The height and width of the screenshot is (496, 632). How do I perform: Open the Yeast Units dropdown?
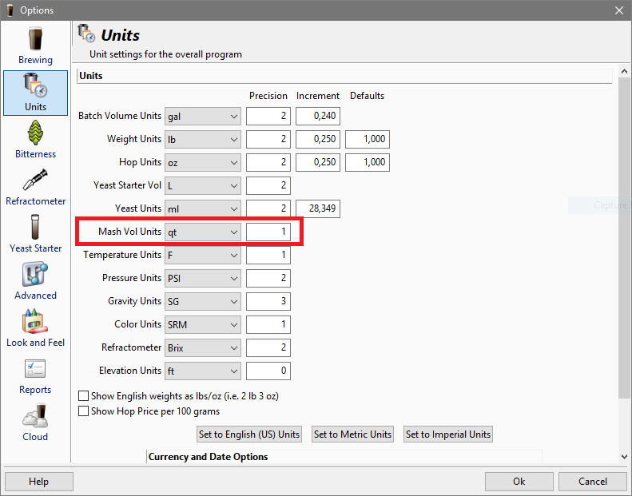click(x=203, y=208)
